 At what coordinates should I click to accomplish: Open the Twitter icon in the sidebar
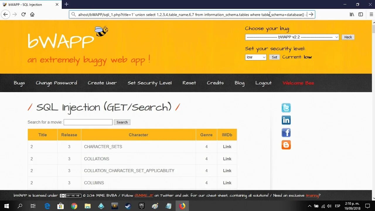point(286,108)
